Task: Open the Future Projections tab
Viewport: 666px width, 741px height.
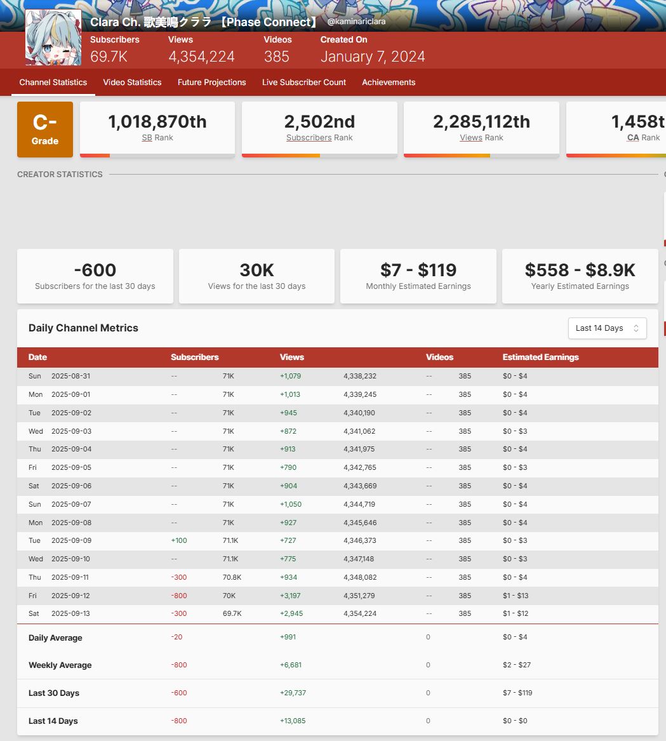Action: 212,83
